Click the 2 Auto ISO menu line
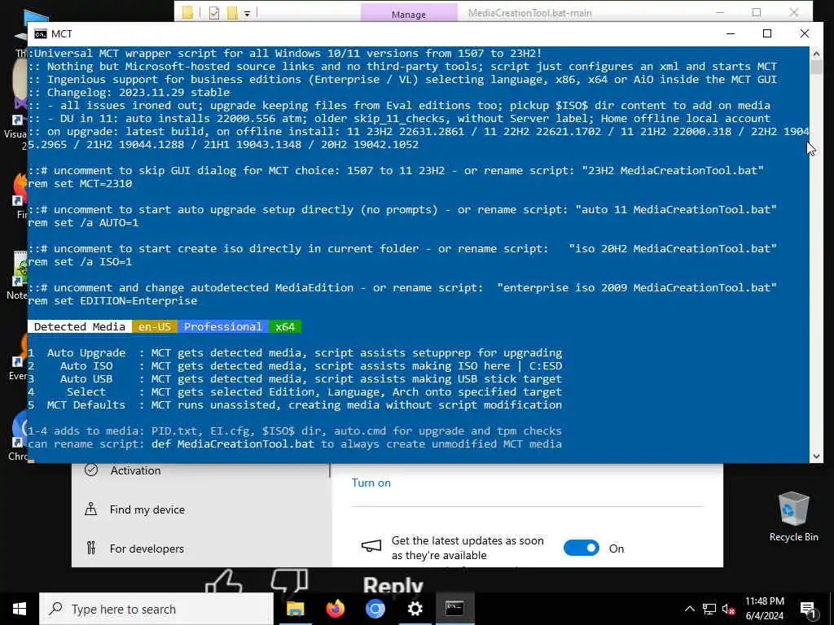834x625 pixels. pyautogui.click(x=295, y=365)
